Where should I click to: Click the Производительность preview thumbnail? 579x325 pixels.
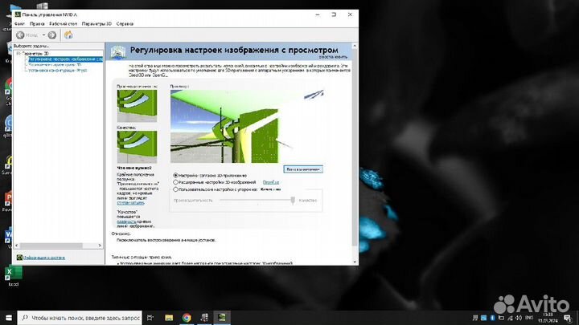(x=137, y=106)
